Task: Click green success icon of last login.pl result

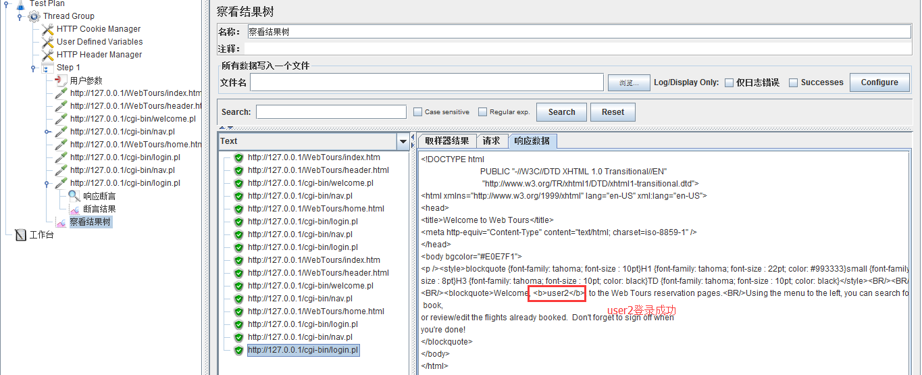Action: [x=238, y=350]
